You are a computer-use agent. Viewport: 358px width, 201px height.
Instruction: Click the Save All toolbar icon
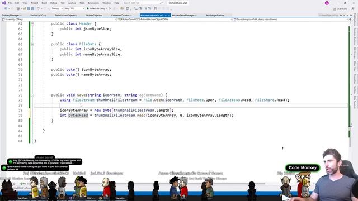32,9
